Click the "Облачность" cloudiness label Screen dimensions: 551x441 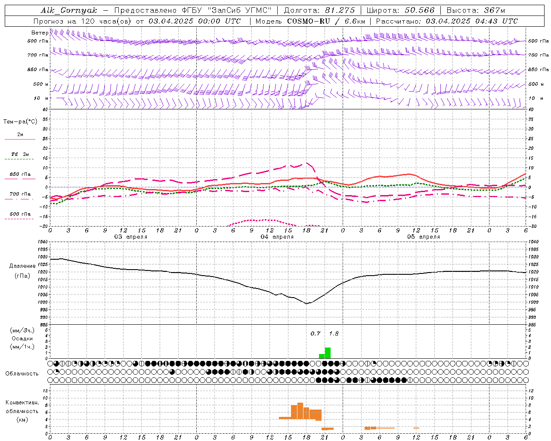(x=22, y=374)
